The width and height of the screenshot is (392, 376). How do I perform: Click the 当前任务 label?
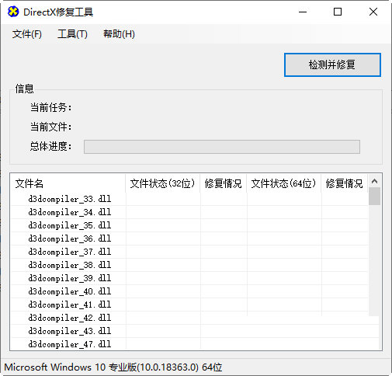[x=50, y=107]
